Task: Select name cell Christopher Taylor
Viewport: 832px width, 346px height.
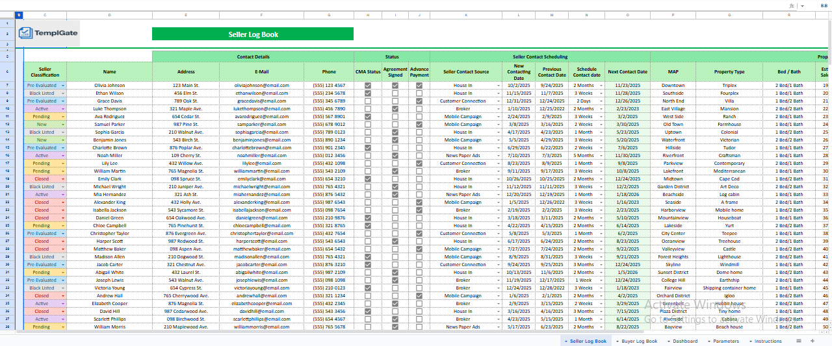Action: 109,233
